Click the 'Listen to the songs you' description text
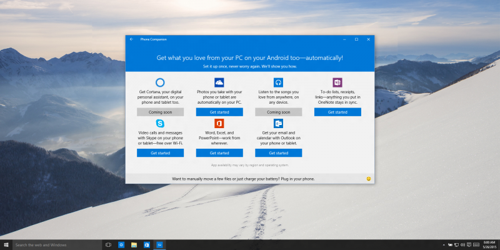This screenshot has height=250, width=500. [278, 97]
